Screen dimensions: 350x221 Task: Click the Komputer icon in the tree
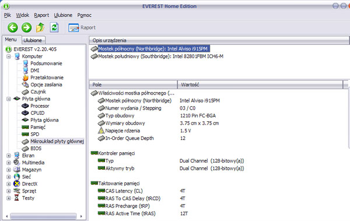point(17,56)
